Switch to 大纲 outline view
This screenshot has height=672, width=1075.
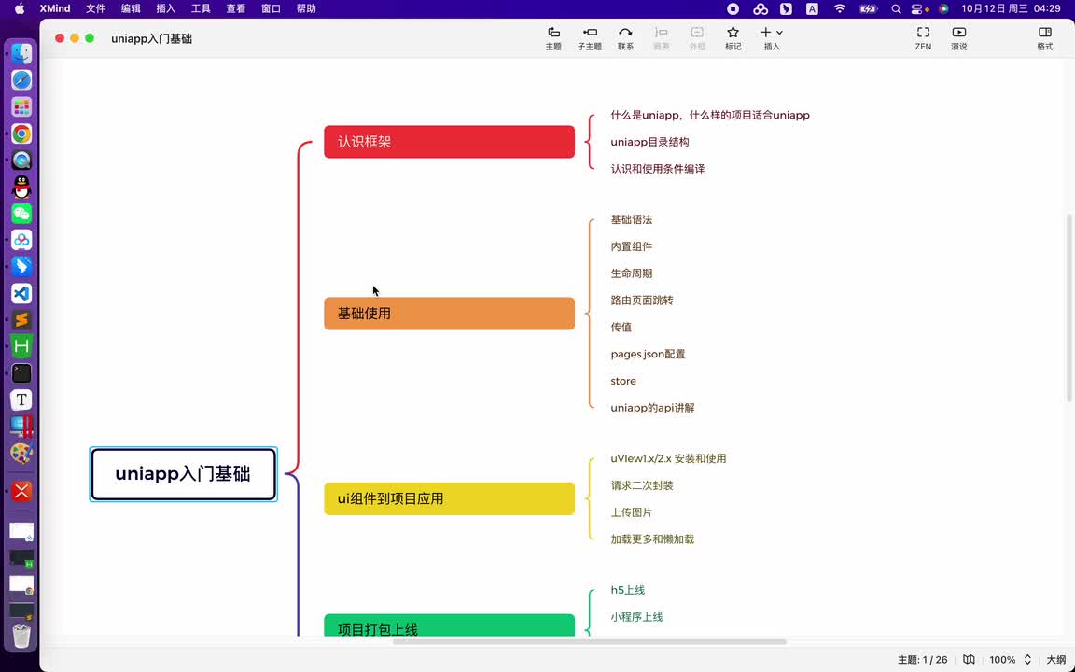pos(1055,660)
